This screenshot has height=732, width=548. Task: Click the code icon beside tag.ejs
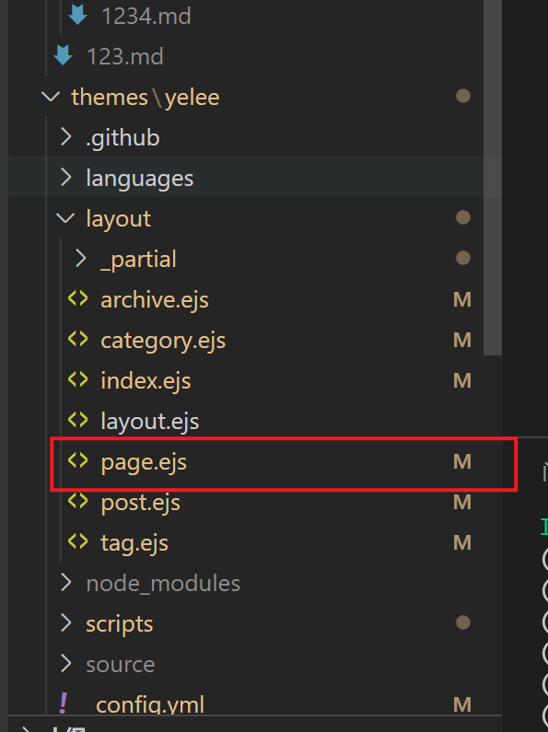[78, 541]
